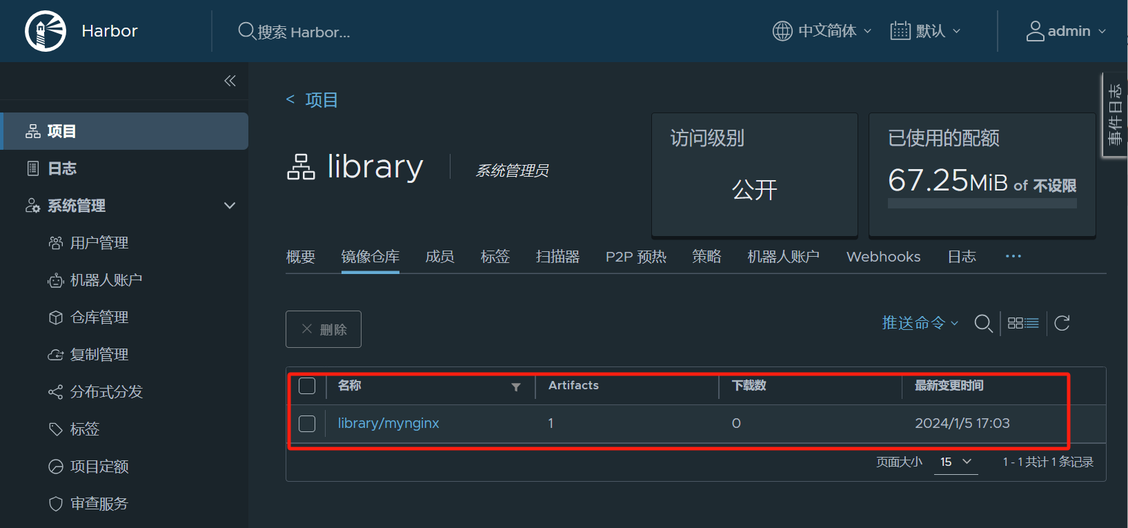Click the 67.25MiB quota value
Viewport: 1128px width, 528px height.
click(x=948, y=181)
